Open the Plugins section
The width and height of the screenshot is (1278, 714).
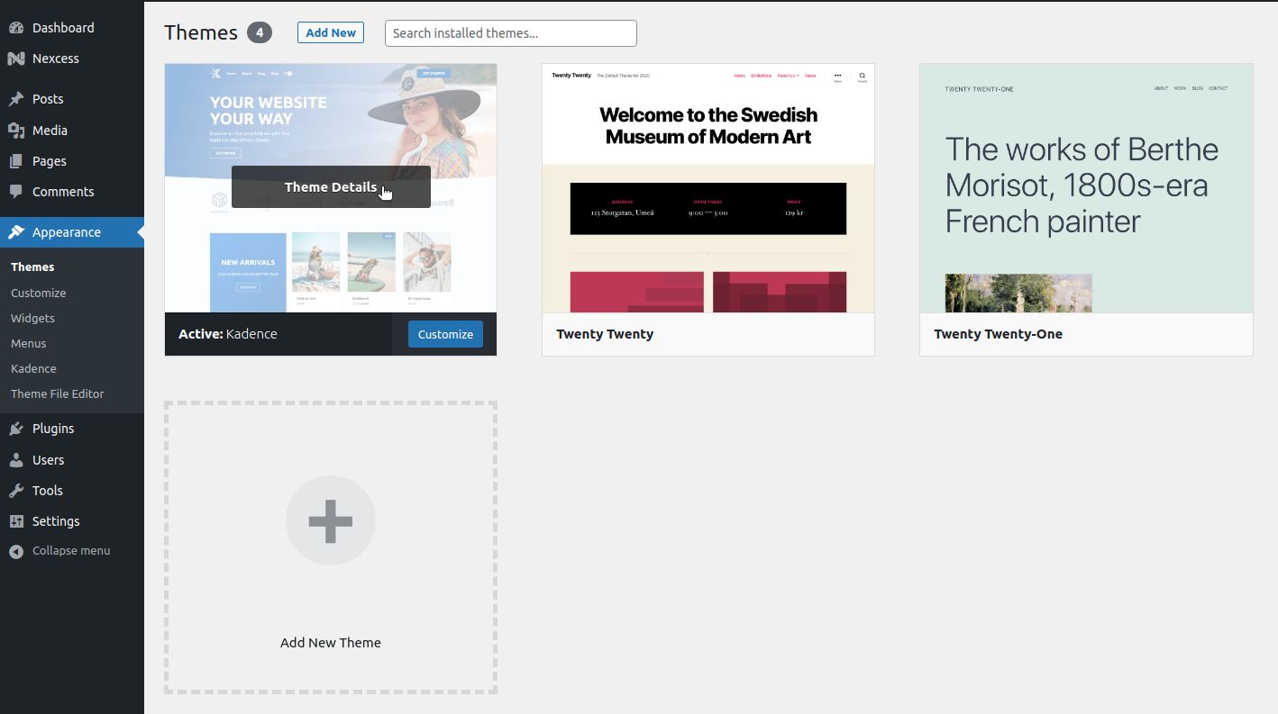click(x=50, y=429)
